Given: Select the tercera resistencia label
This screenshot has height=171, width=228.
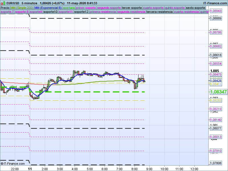Looking at the screenshot, I should (x=159, y=12).
